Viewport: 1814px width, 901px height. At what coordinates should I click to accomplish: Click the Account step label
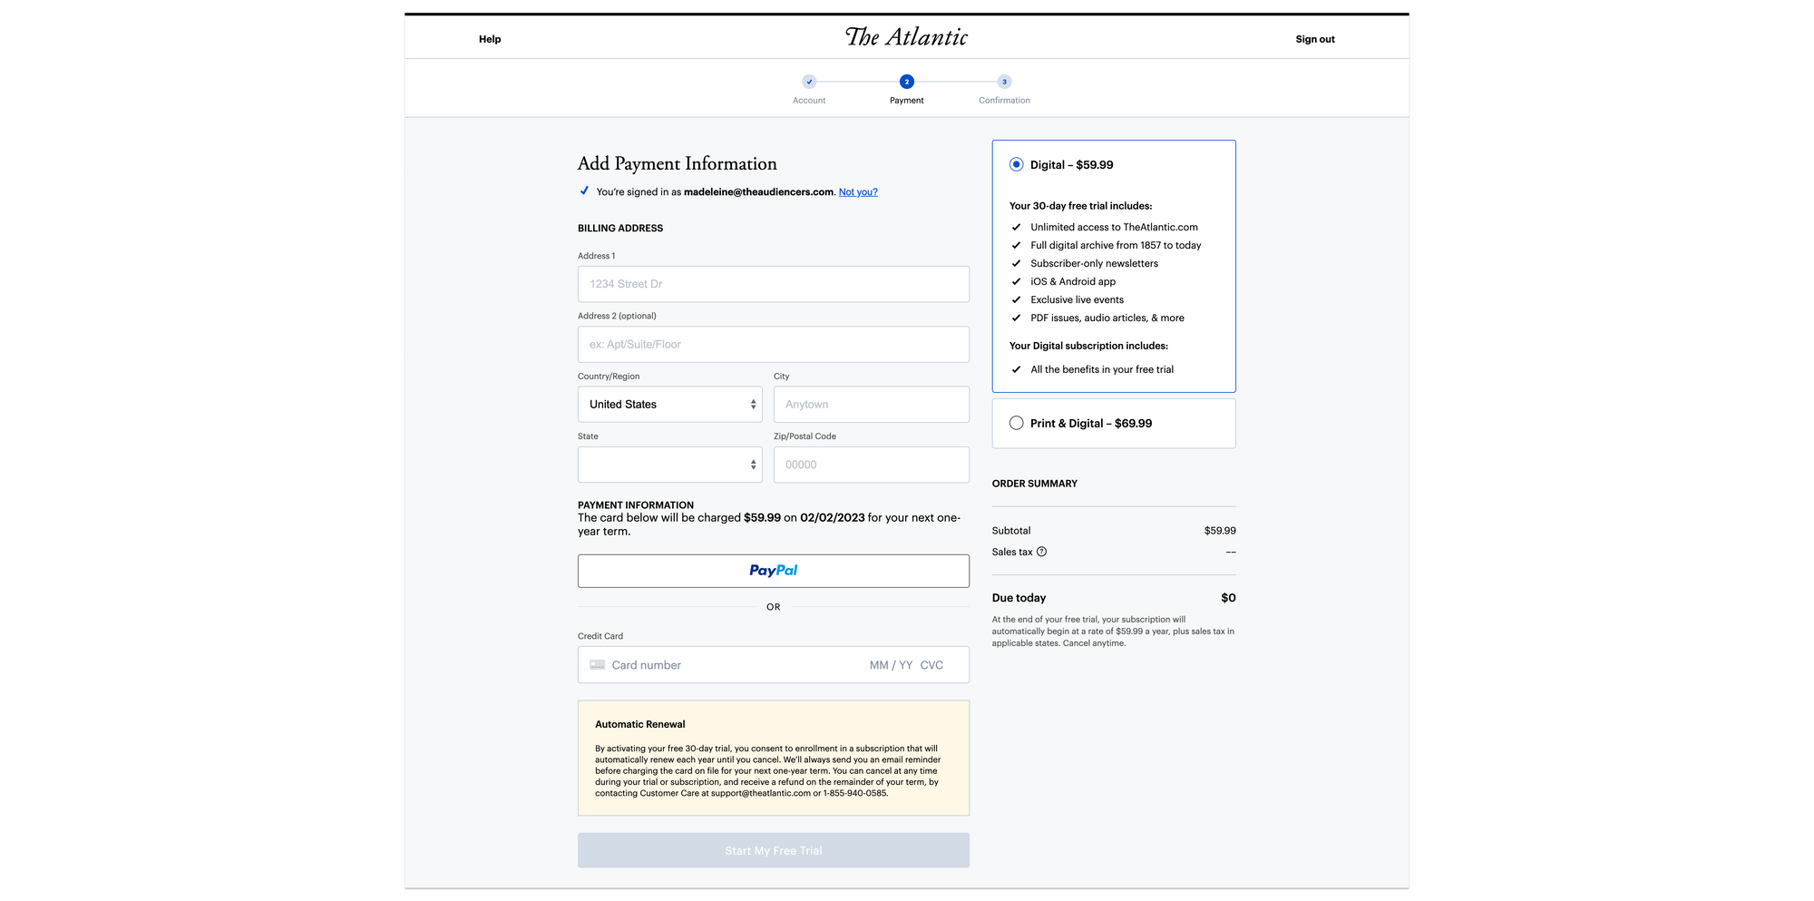808,100
